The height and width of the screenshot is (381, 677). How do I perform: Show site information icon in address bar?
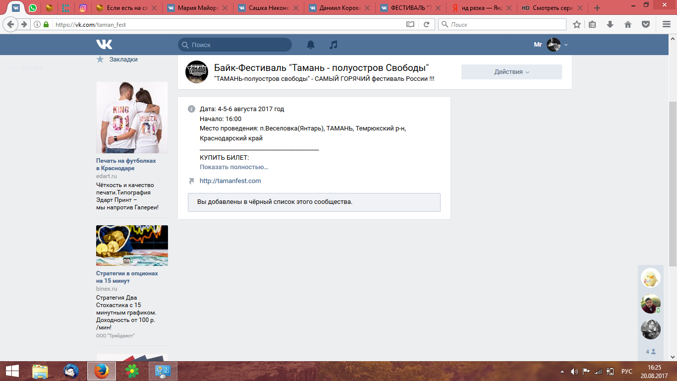click(38, 24)
